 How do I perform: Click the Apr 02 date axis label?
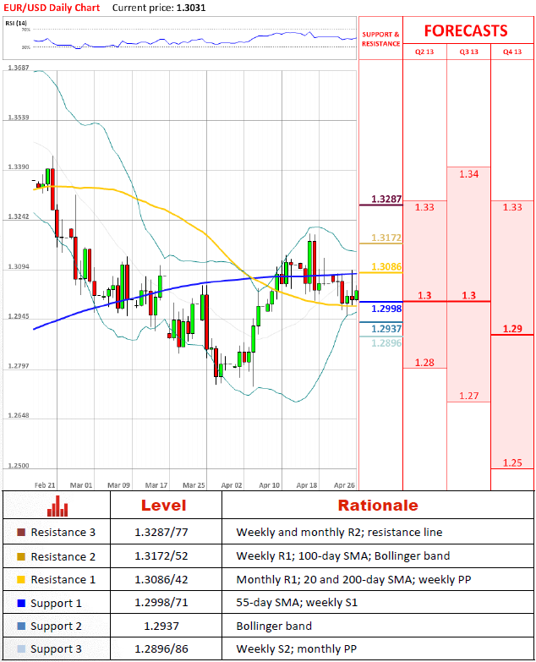[x=232, y=485]
